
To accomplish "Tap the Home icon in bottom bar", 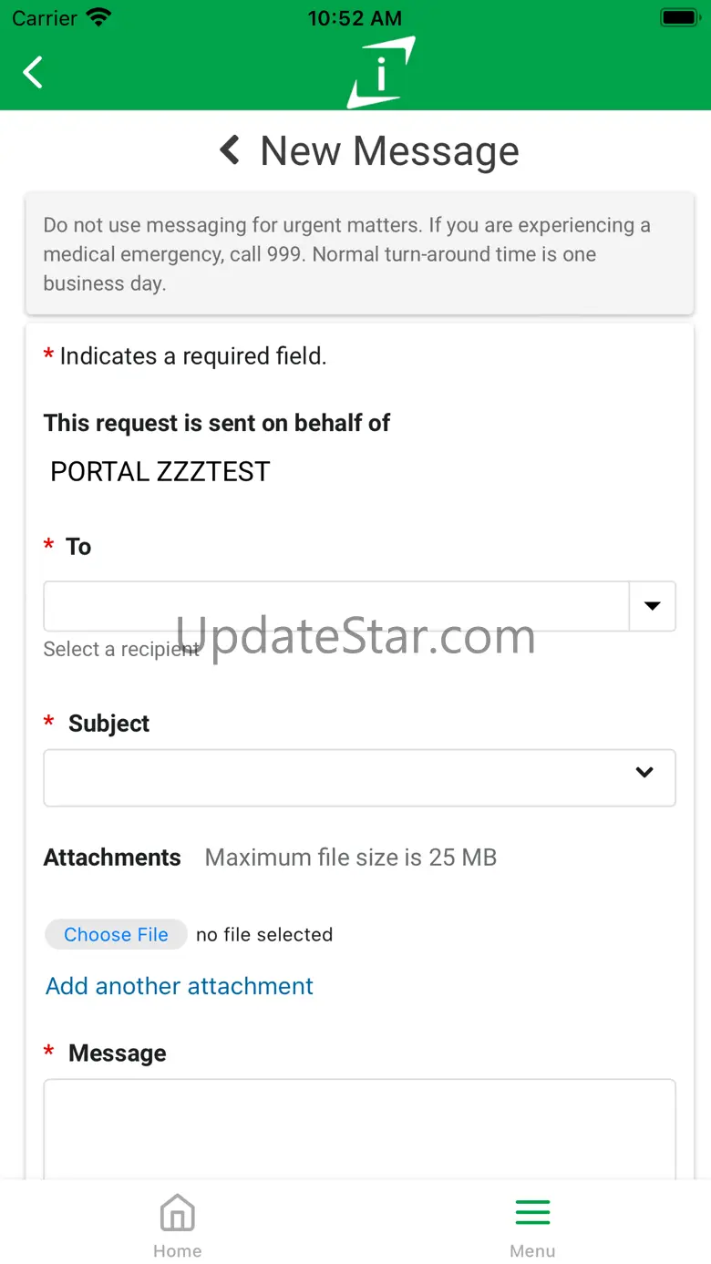I will [x=177, y=1213].
